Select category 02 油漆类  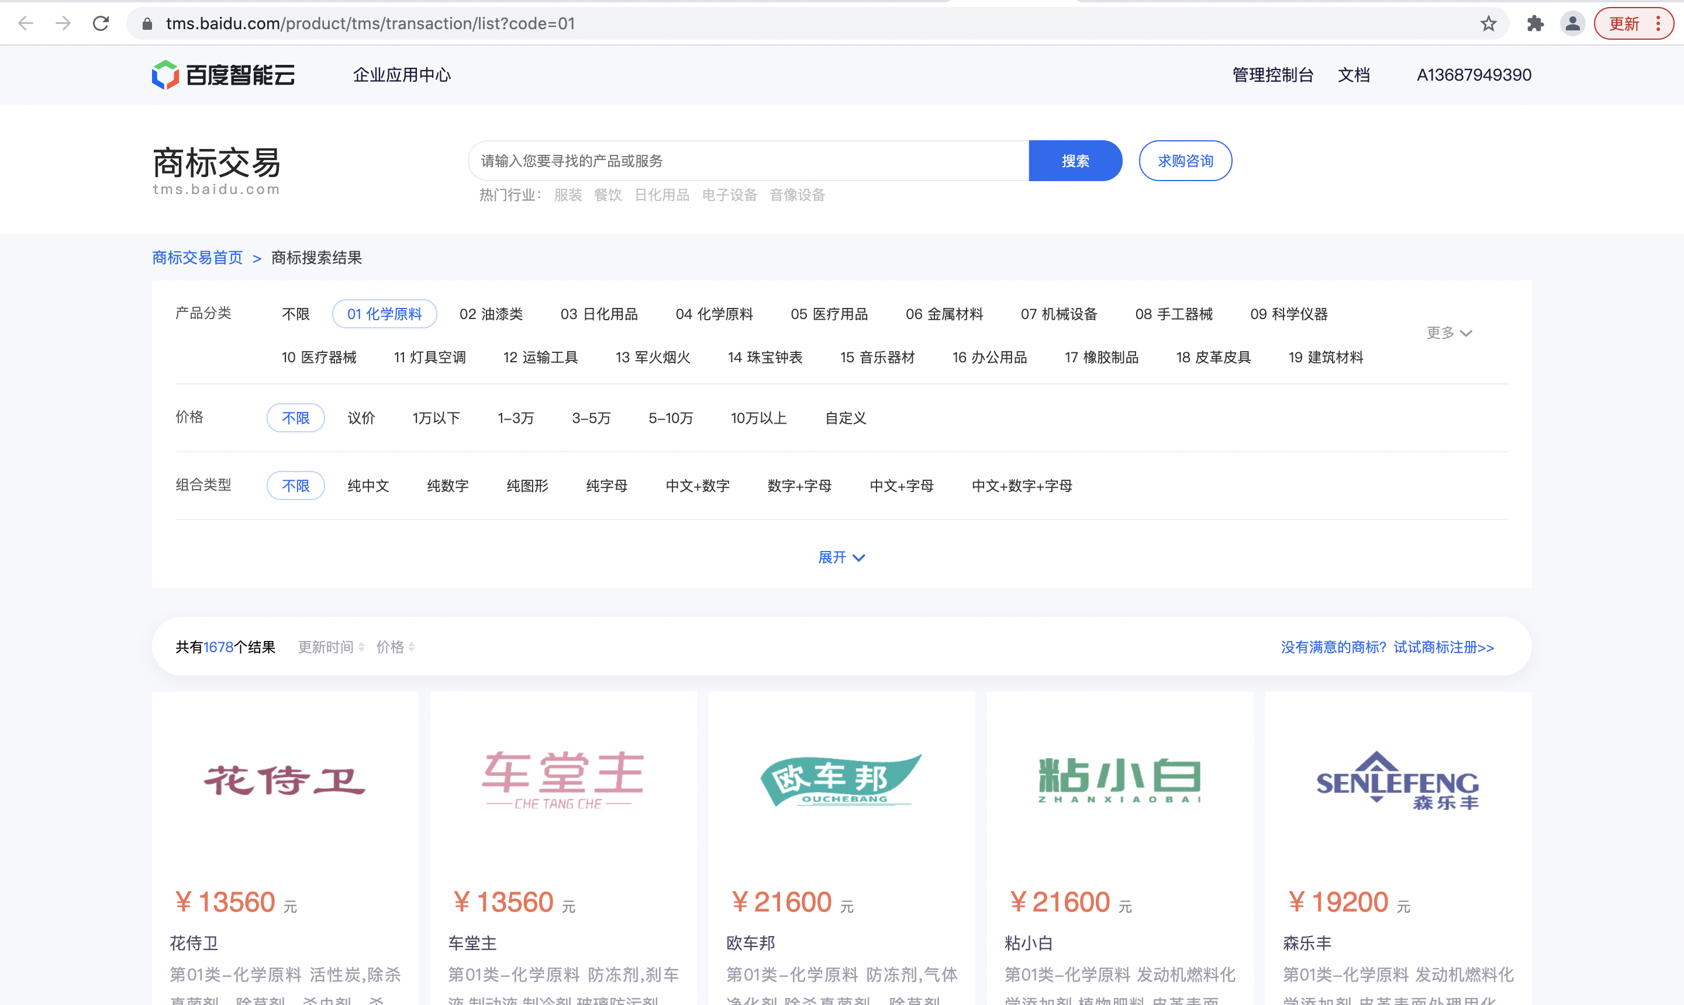(491, 314)
